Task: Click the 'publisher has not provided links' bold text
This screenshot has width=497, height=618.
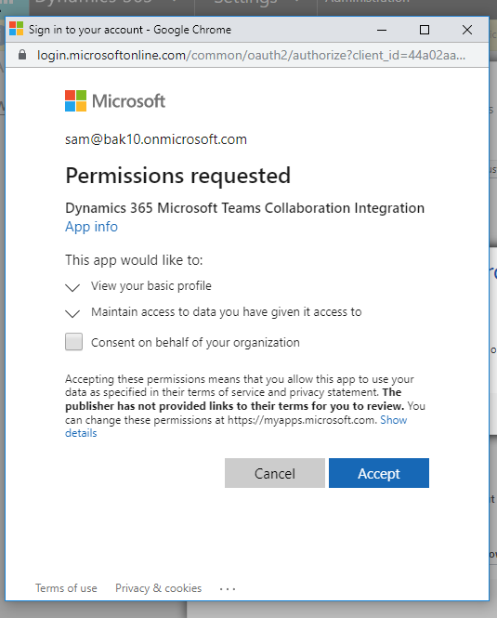Action: (234, 400)
